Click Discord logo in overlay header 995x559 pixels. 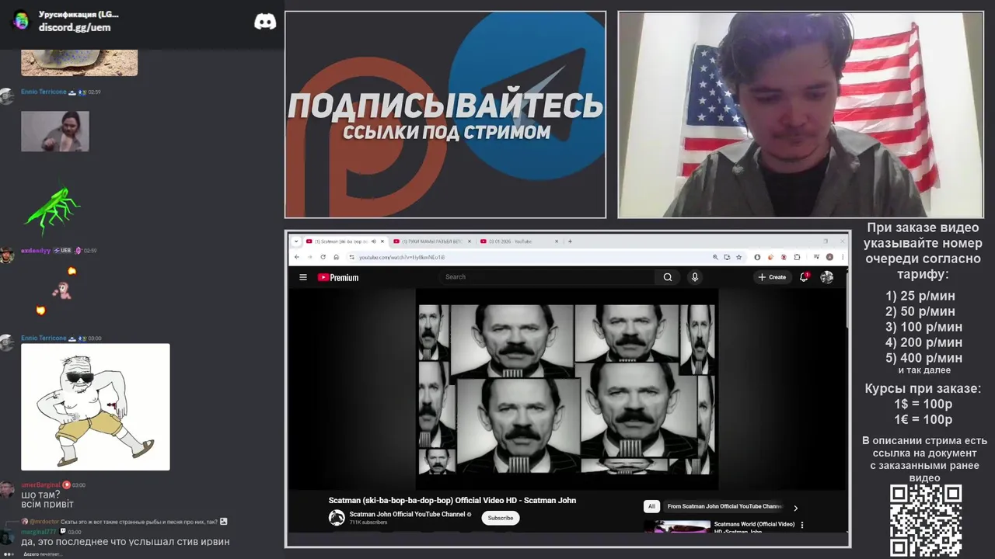pos(265,21)
